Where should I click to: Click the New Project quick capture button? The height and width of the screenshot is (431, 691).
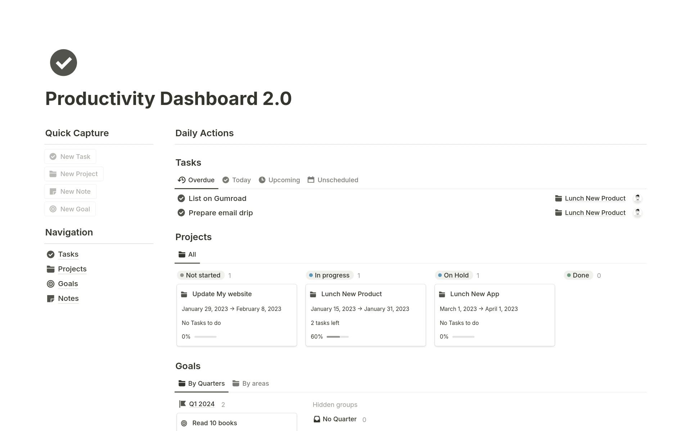click(73, 174)
